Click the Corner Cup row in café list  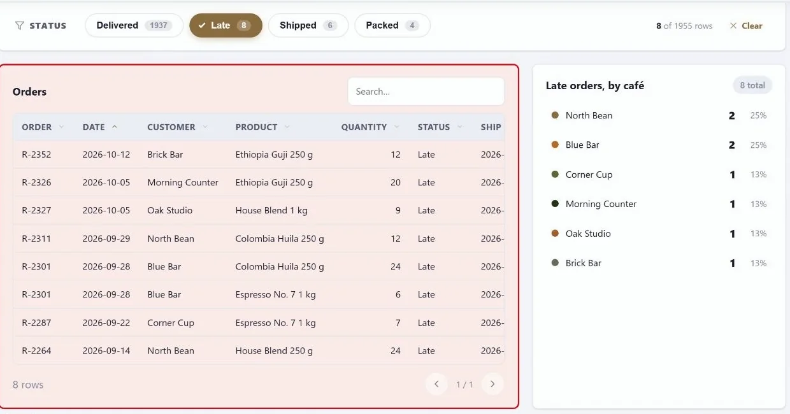[x=659, y=175]
